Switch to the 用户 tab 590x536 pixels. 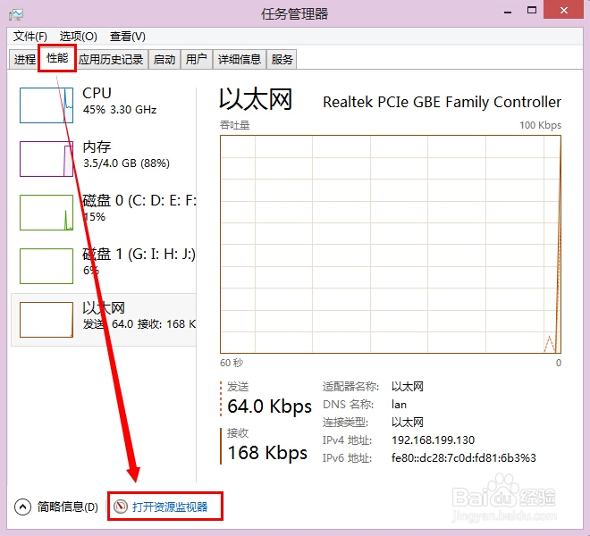[x=197, y=60]
